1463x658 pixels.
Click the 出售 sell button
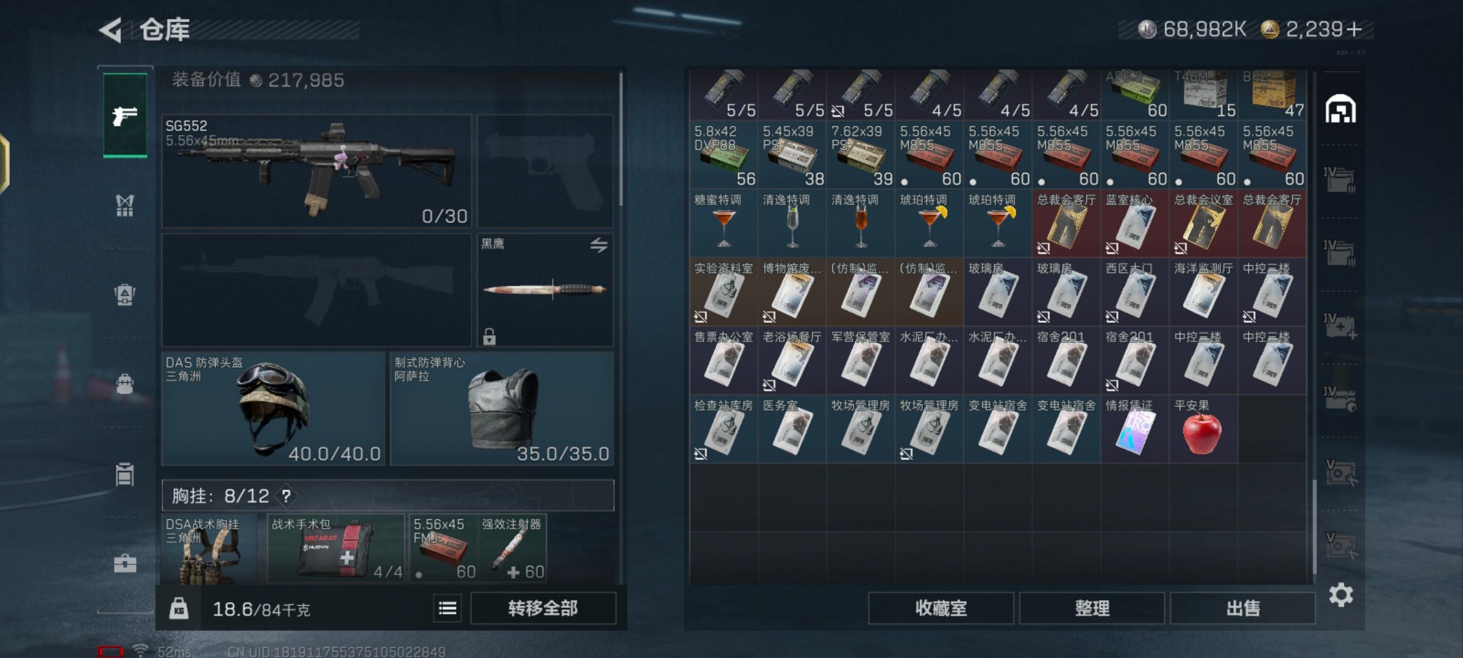1242,608
